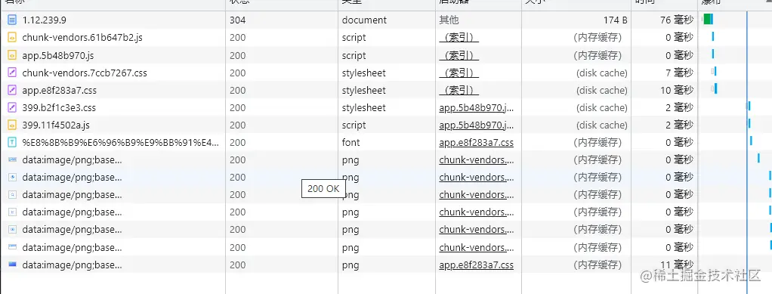Click the stylesheet icon of chunk-vendors.7ccb7267.css
Image resolution: width=772 pixels, height=294 pixels.
[x=12, y=73]
